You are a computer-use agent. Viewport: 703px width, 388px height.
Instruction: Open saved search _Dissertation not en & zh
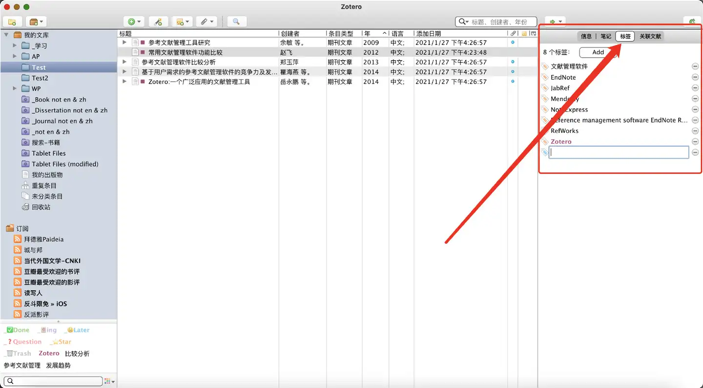(69, 110)
